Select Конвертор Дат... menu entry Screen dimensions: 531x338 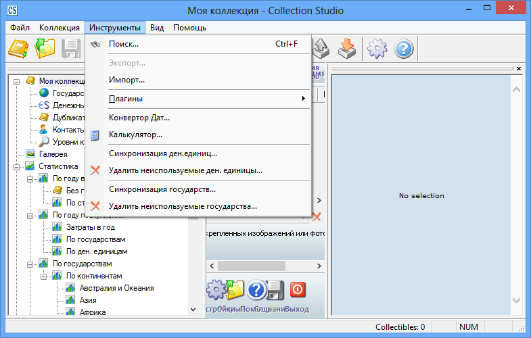198,118
